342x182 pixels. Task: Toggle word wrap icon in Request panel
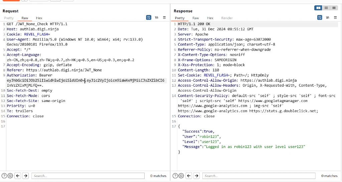149,18
